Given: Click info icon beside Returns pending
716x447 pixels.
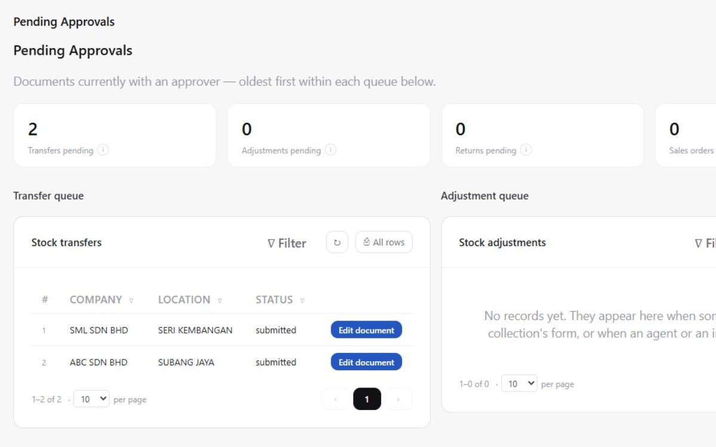Looking at the screenshot, I should coord(526,150).
